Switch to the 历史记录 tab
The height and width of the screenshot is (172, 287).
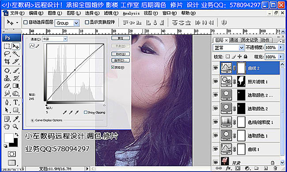click(x=249, y=40)
